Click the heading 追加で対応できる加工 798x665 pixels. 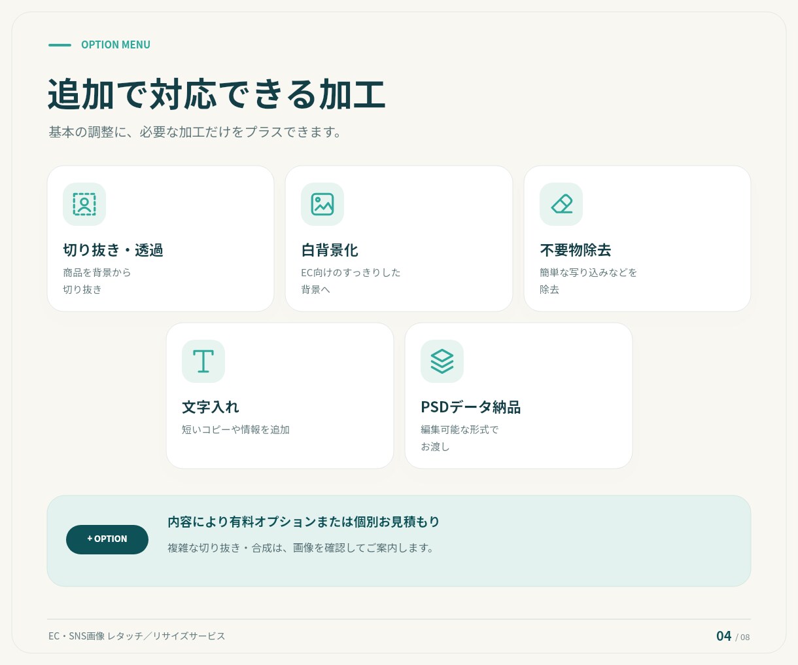coord(217,94)
